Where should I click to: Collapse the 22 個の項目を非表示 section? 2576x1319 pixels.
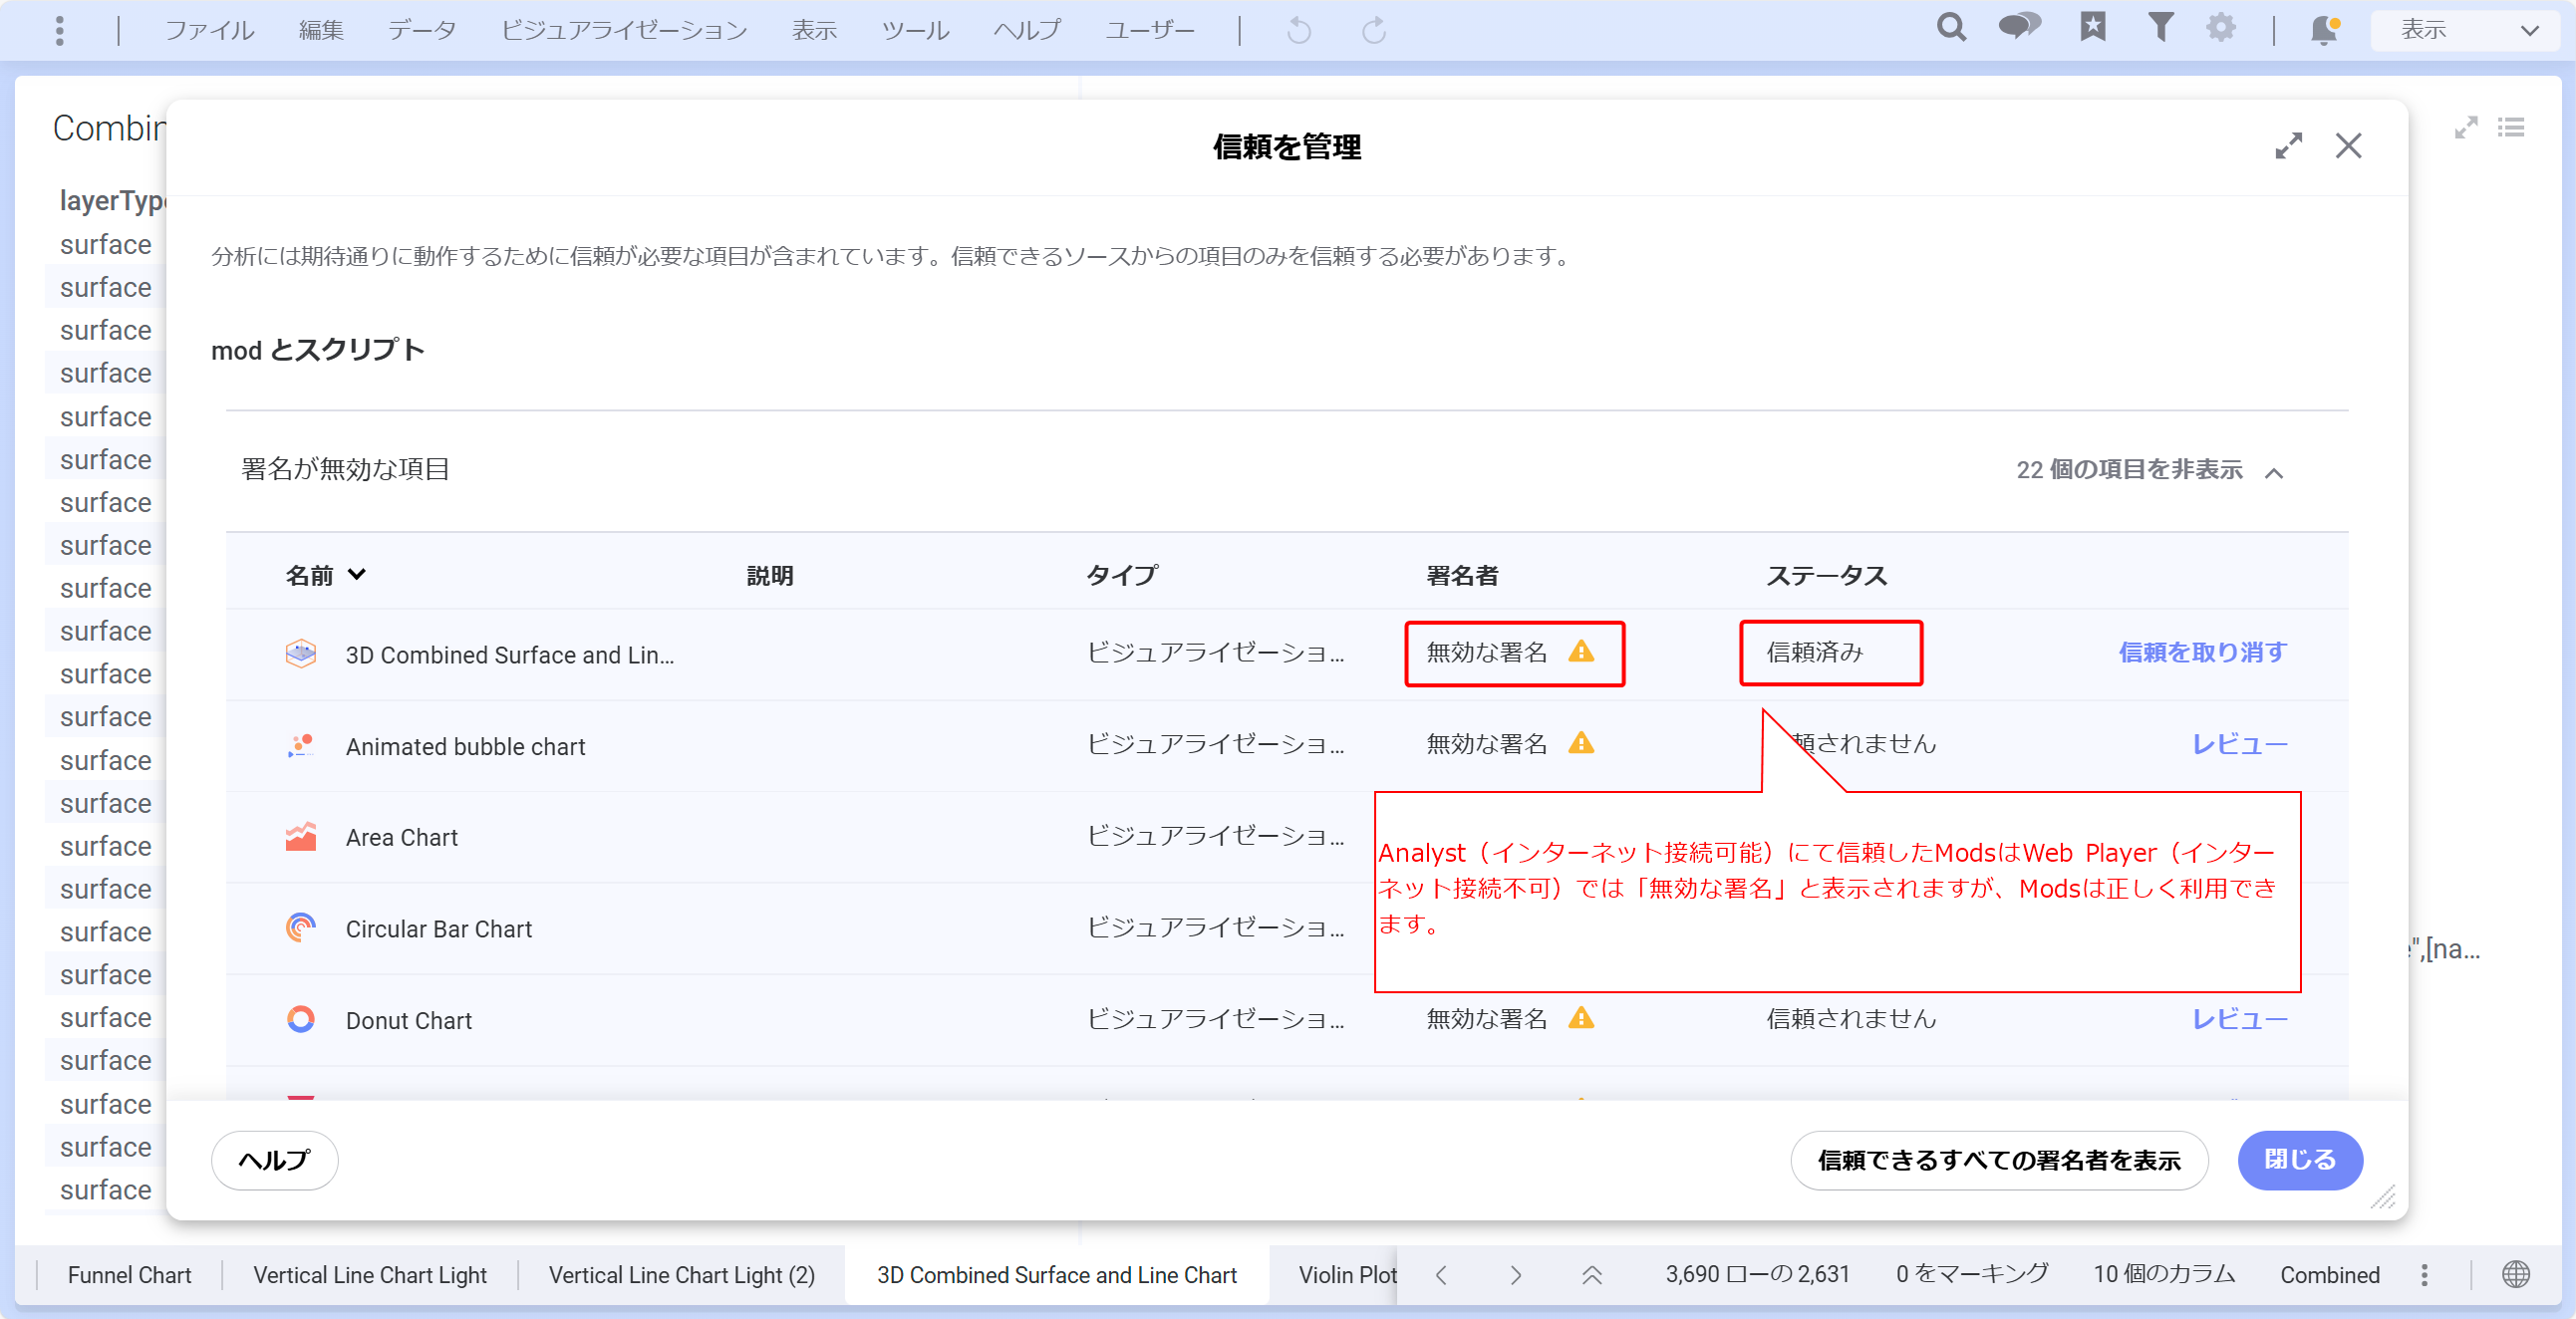pyautogui.click(x=2149, y=470)
